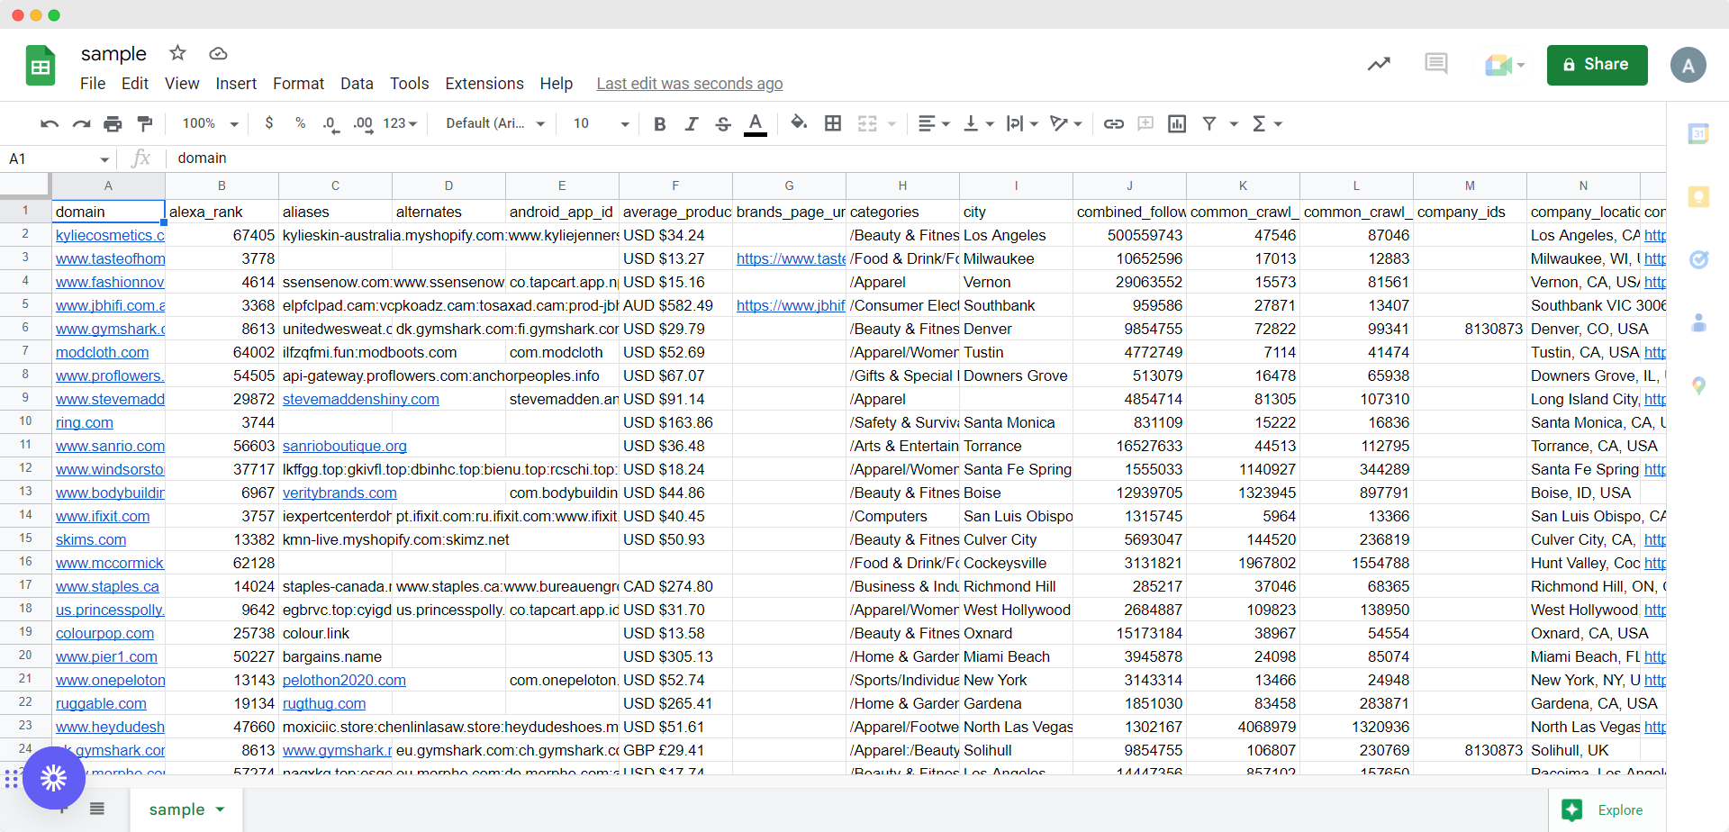Click the formula bar showing domain
The image size is (1729, 832).
pos(914,158)
